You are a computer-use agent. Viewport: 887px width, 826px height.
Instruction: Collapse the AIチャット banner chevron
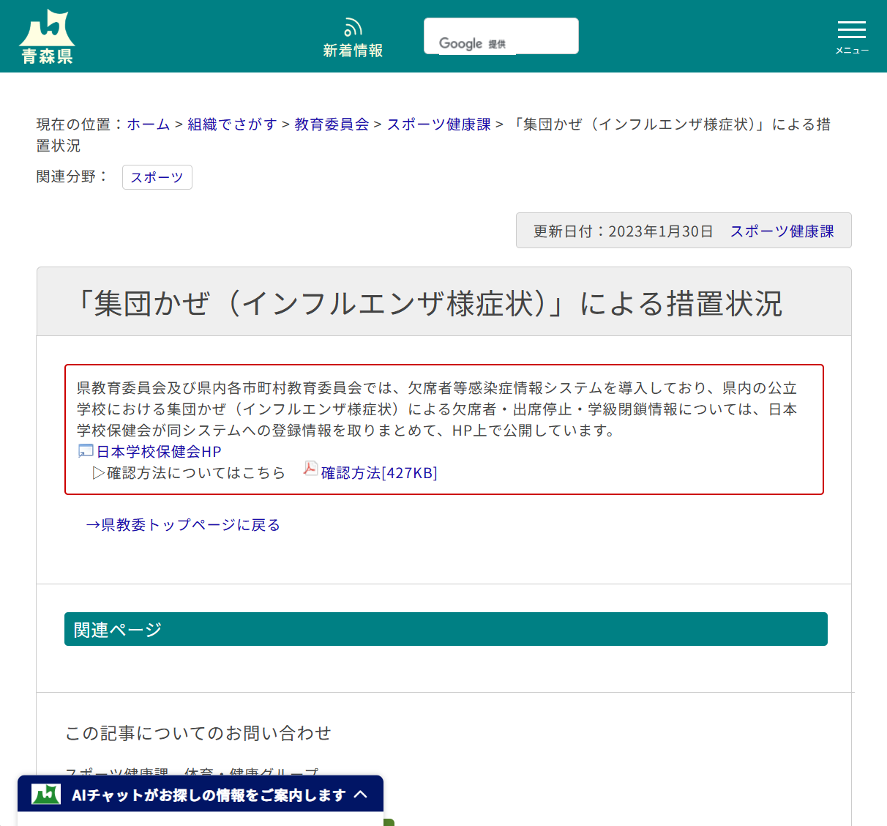(x=362, y=794)
